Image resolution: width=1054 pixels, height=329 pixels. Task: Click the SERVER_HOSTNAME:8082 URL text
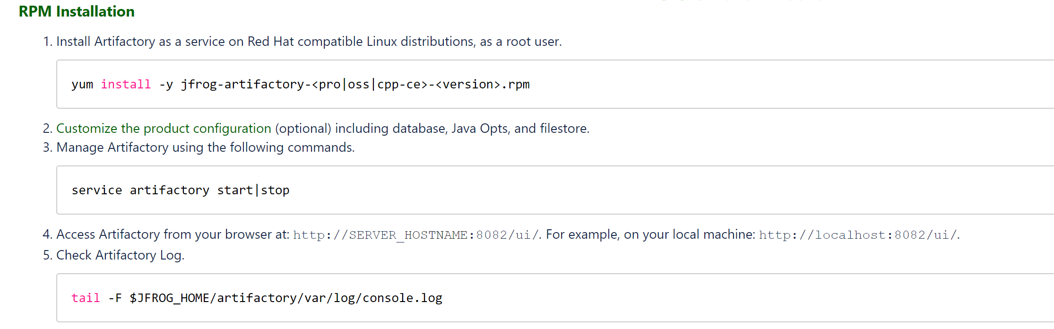pyautogui.click(x=416, y=235)
